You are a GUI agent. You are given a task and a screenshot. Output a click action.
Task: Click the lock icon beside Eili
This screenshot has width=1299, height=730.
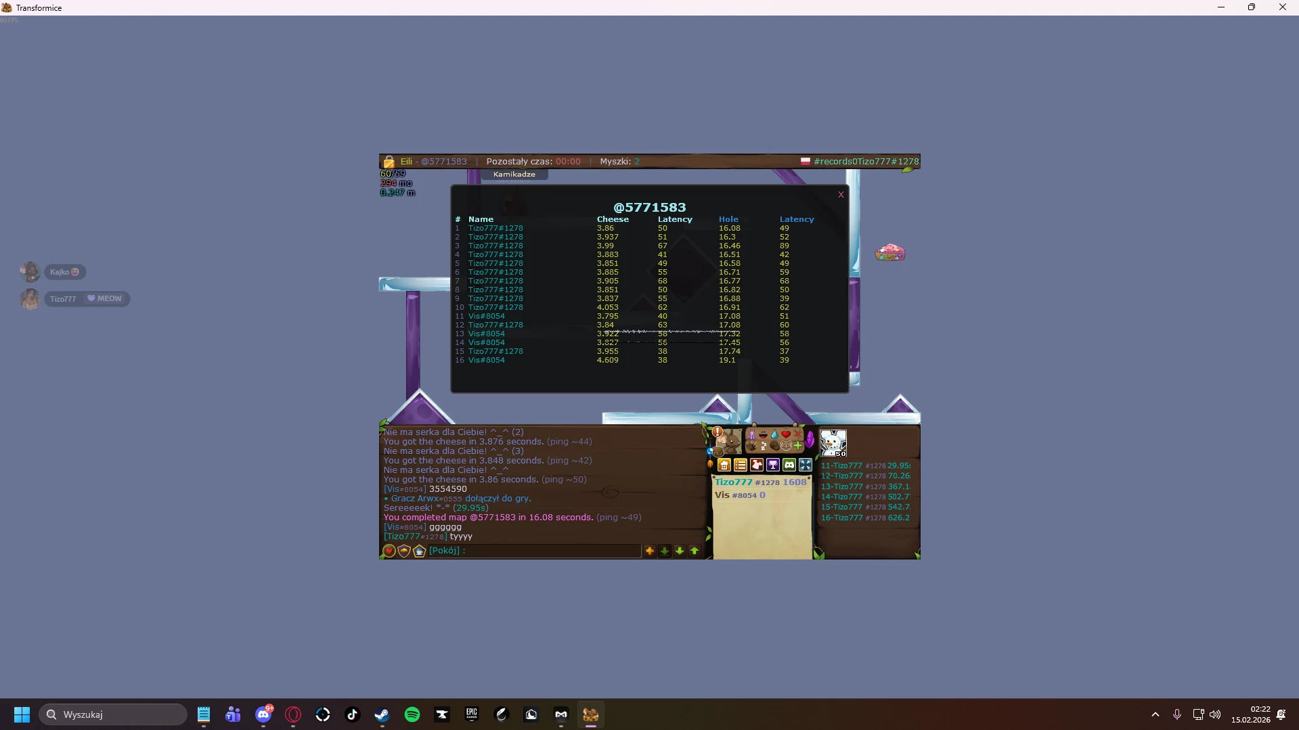click(x=389, y=162)
